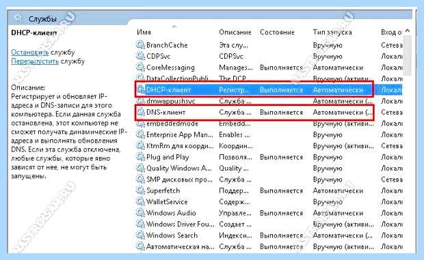Click Индекси... description in Windows Search row
Viewport: 424px width, 260px height.
coord(235,235)
